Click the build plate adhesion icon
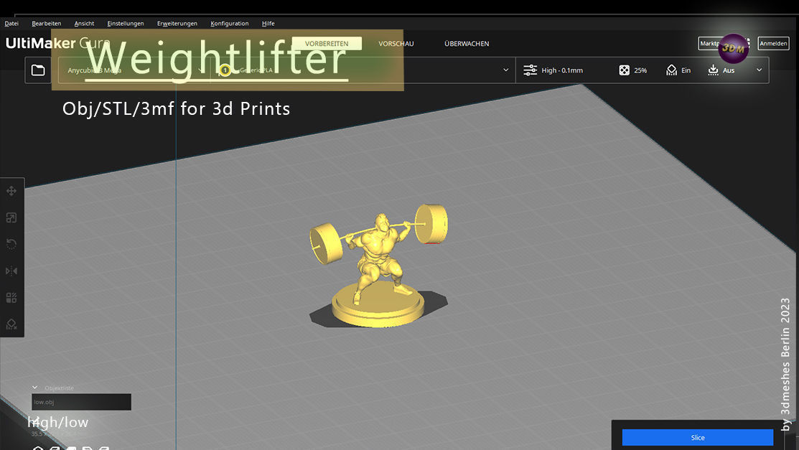The height and width of the screenshot is (450, 799). coord(713,70)
